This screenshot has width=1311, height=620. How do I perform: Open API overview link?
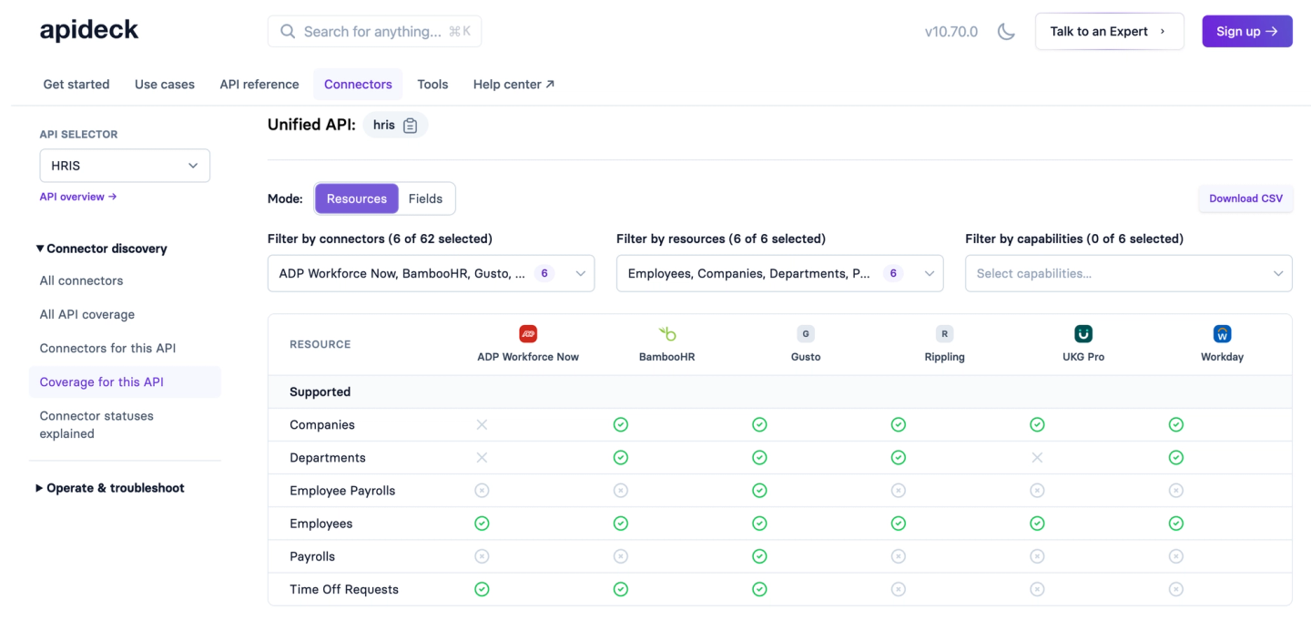(x=78, y=197)
